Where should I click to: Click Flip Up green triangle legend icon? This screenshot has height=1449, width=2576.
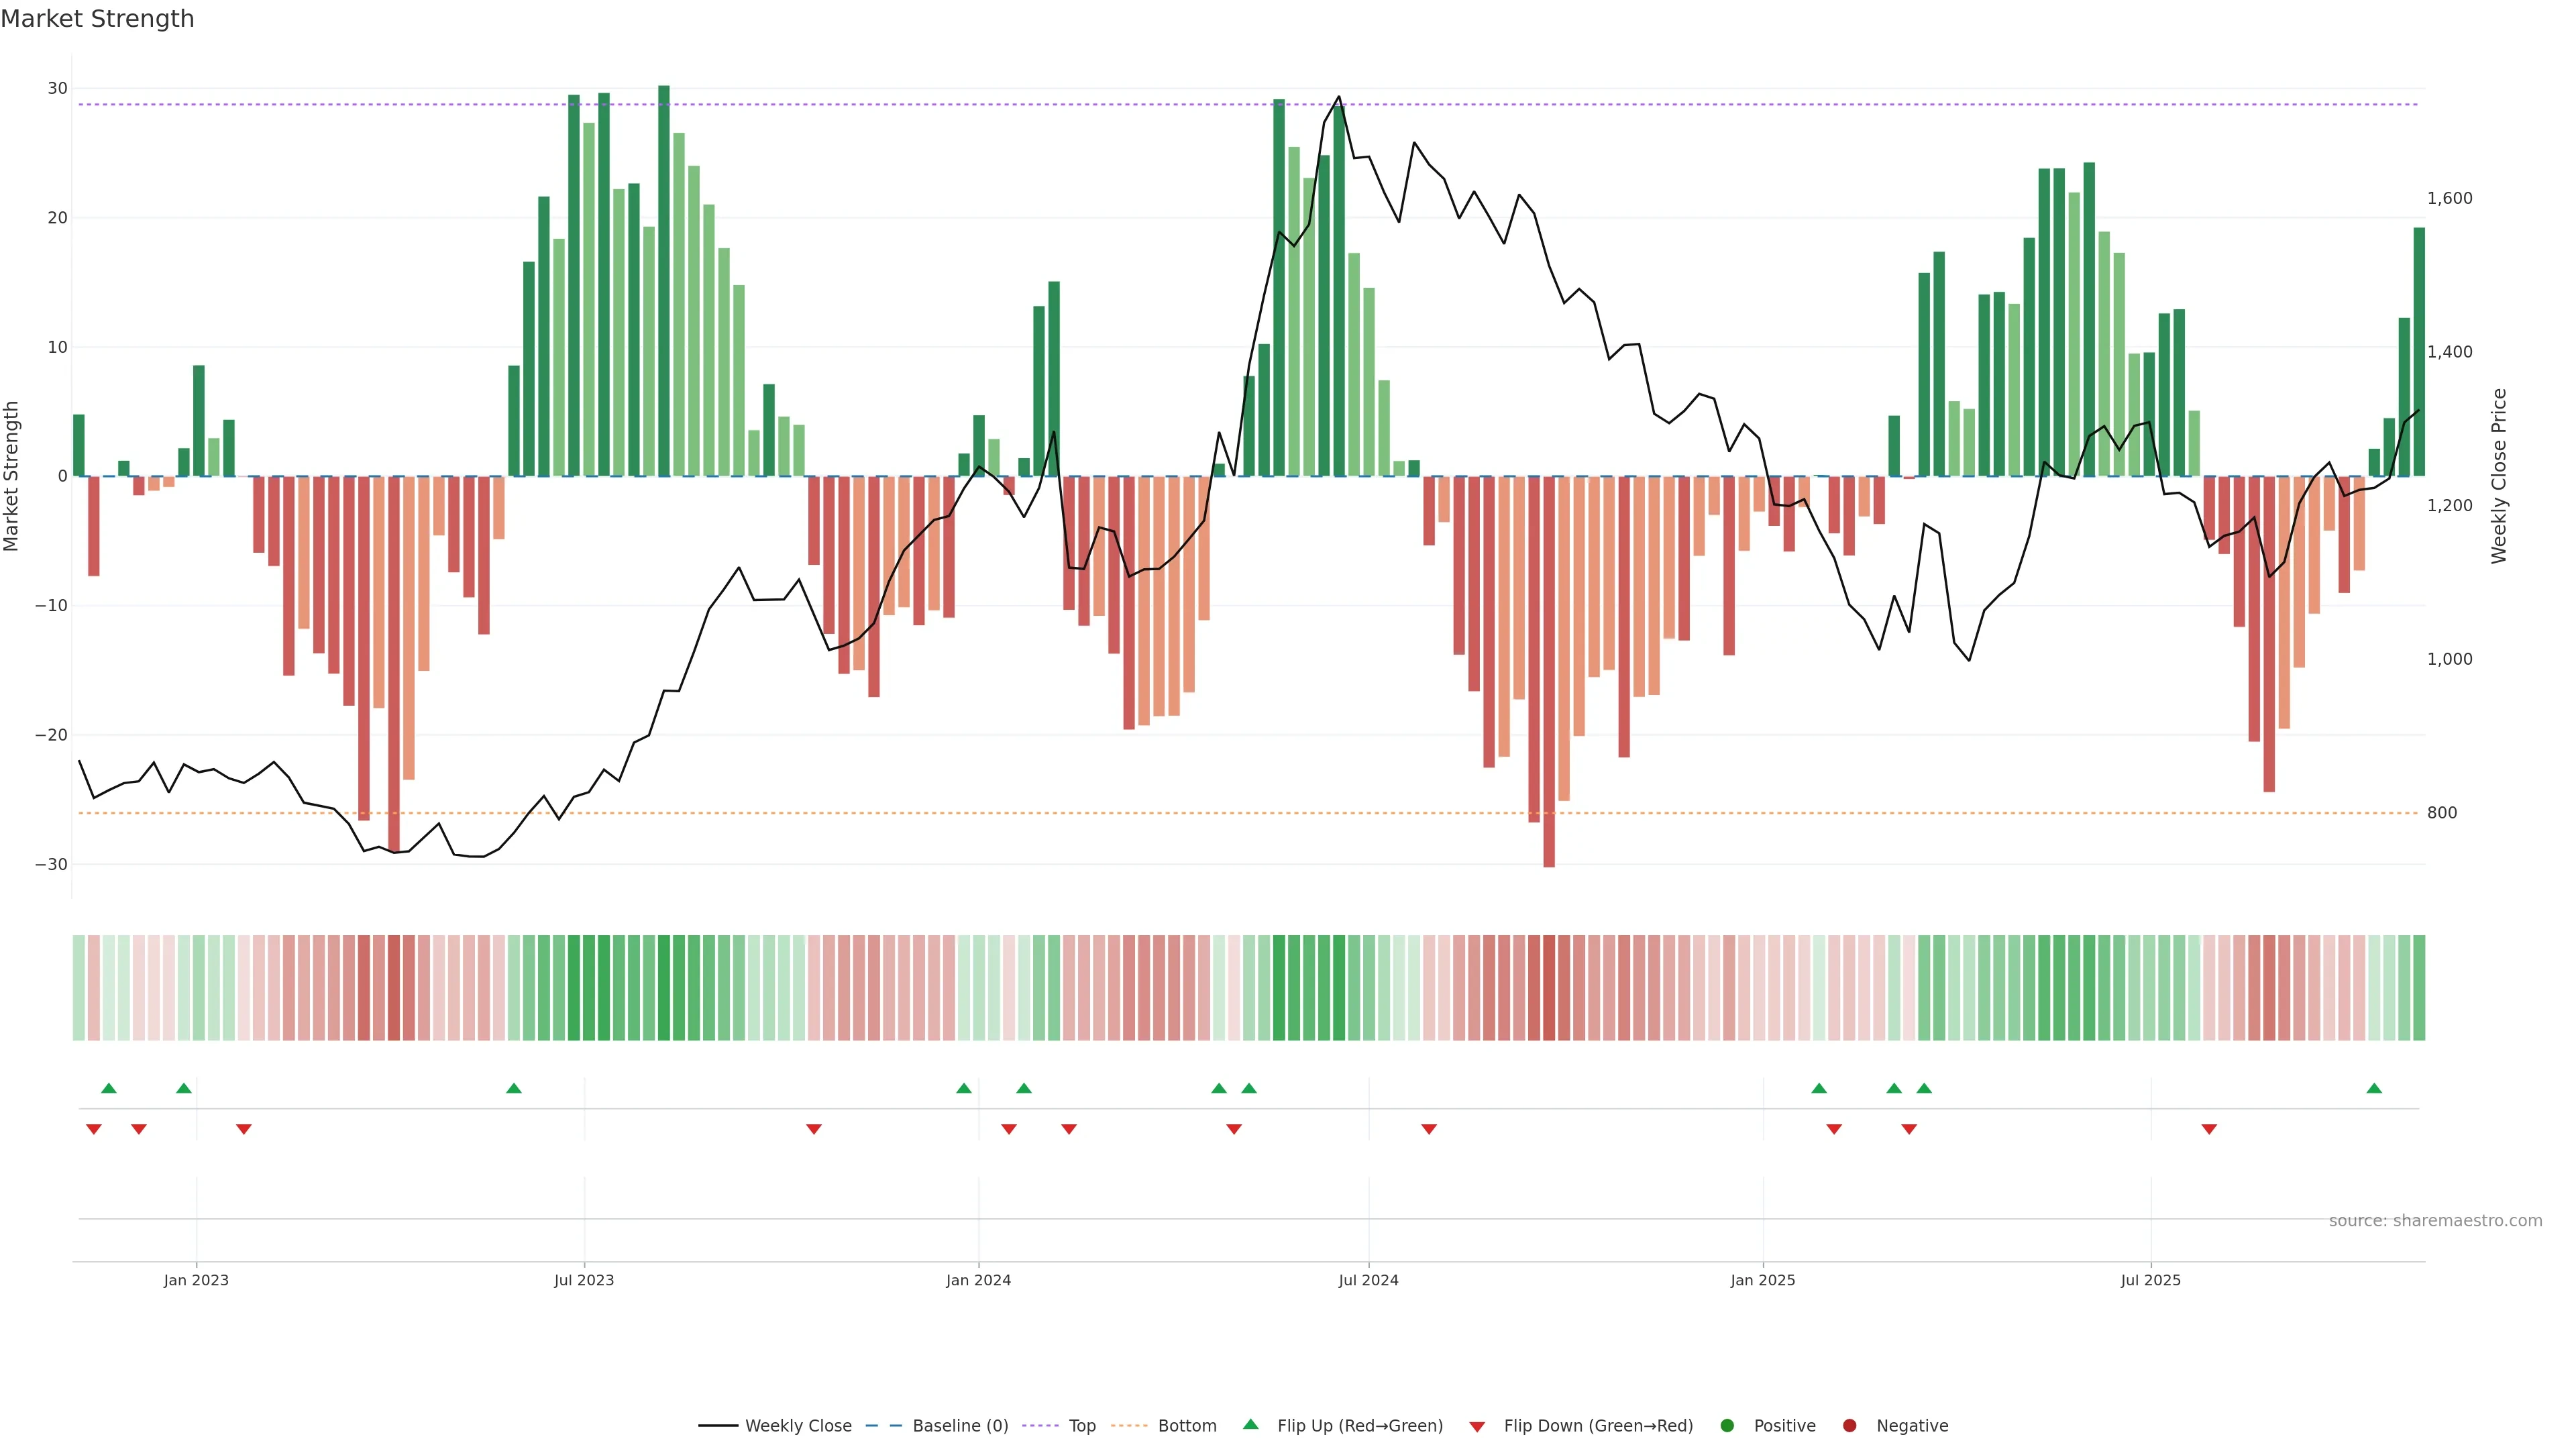(1250, 1424)
